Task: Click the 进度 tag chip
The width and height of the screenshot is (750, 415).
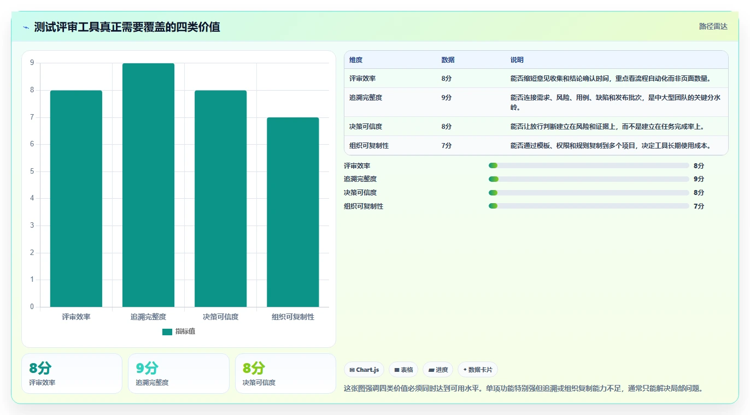Action: point(438,370)
